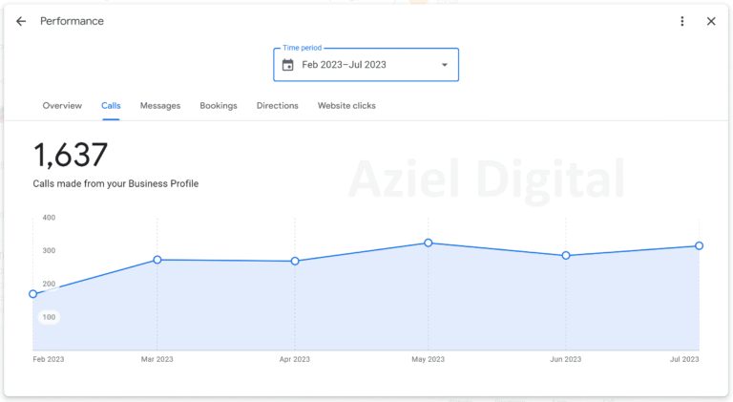The image size is (733, 402).
Task: Click the back arrow icon
Action: point(21,21)
